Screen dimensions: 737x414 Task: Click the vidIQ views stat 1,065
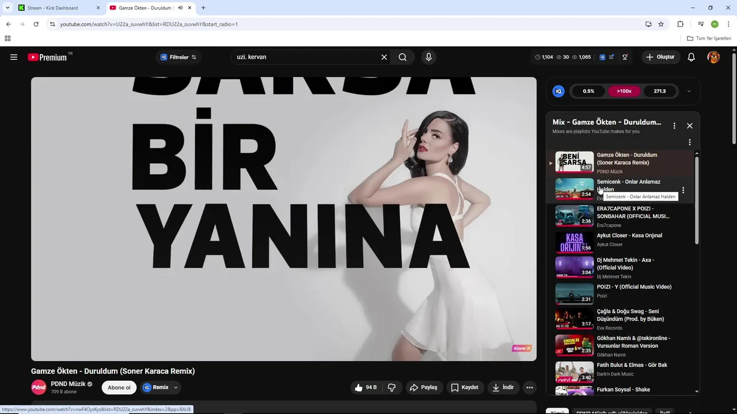(582, 57)
